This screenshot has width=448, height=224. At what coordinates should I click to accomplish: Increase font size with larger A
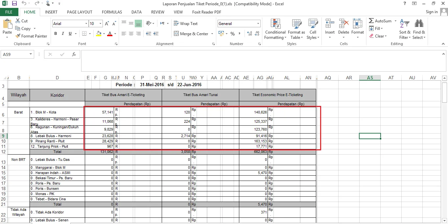click(107, 24)
